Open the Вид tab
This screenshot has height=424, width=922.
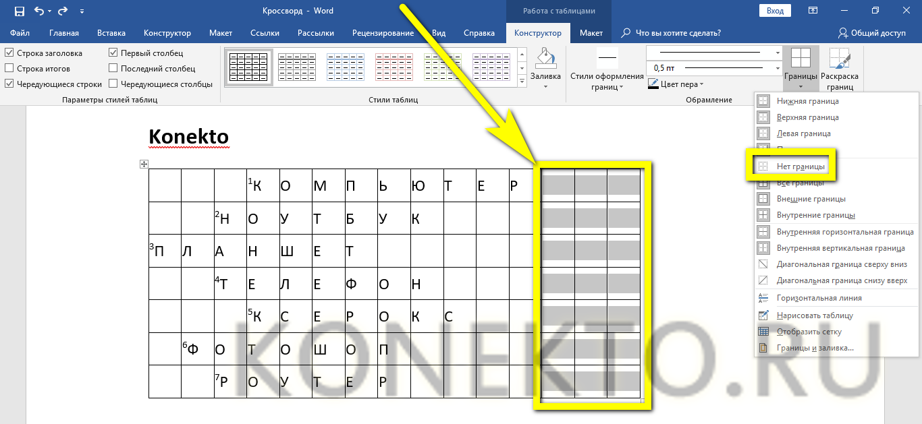point(439,33)
